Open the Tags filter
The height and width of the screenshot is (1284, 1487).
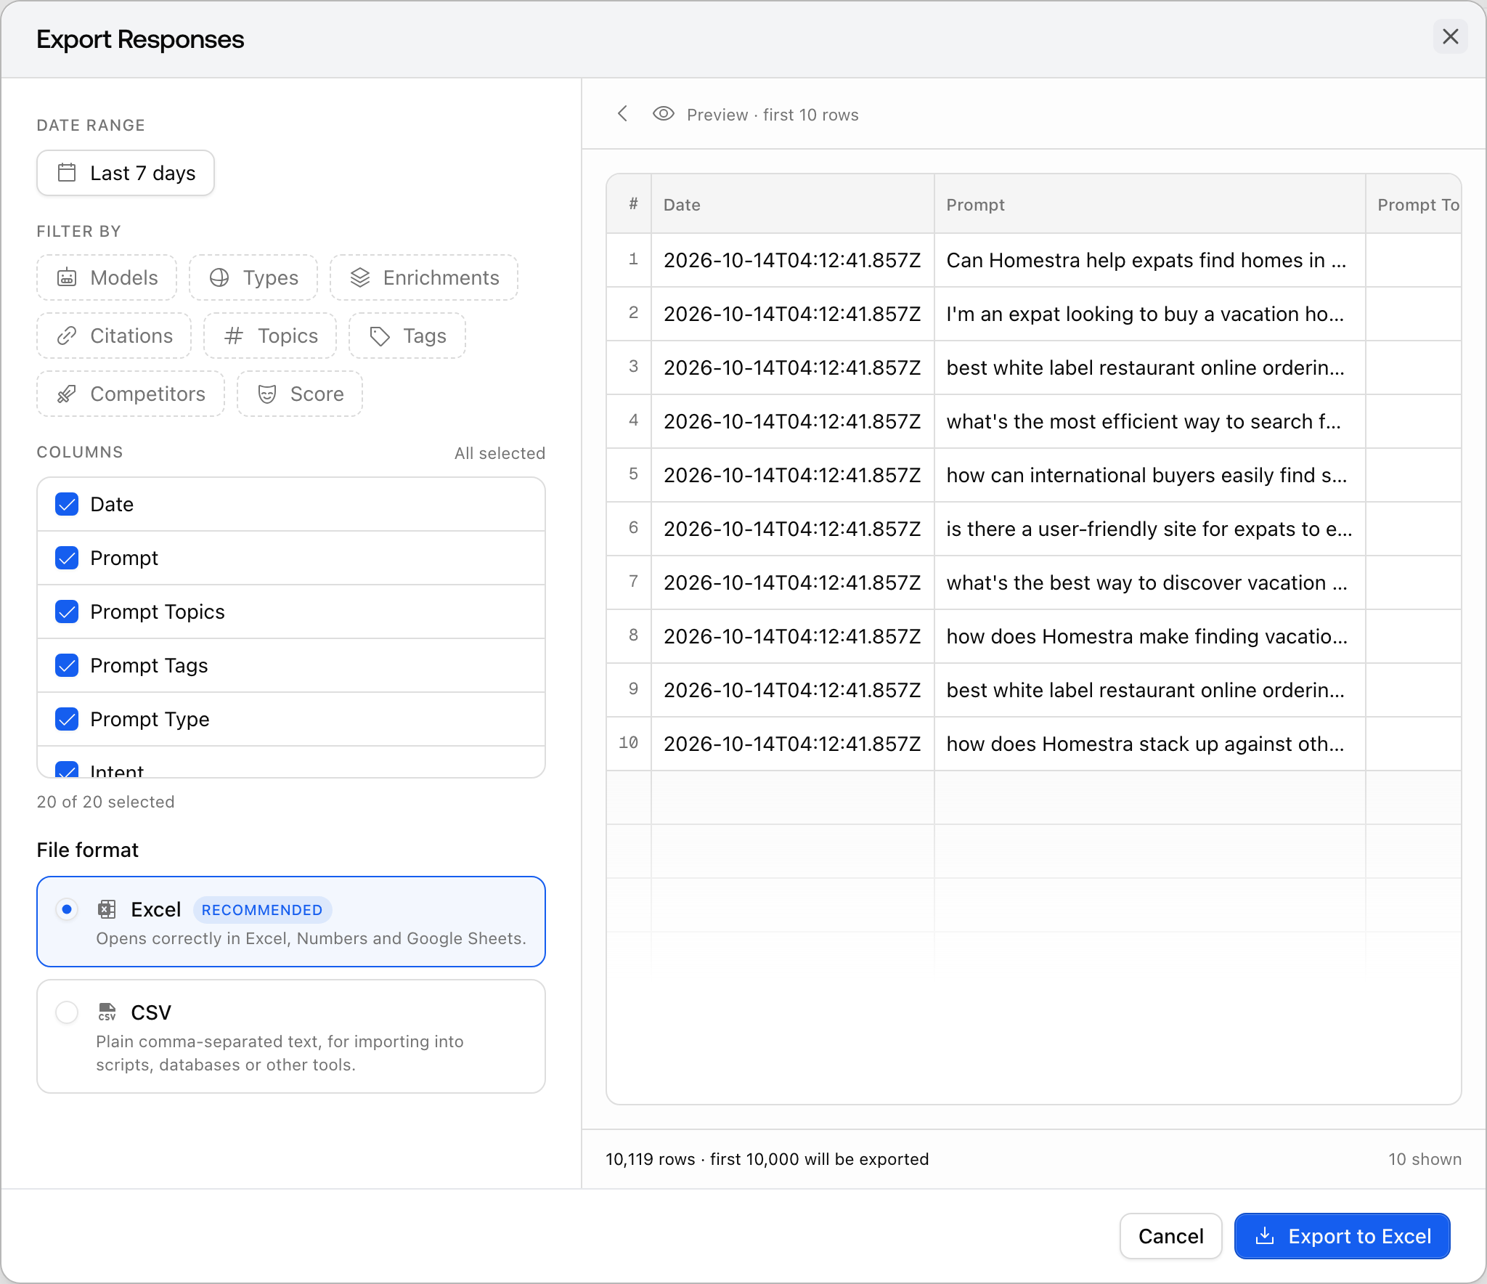[x=407, y=336]
